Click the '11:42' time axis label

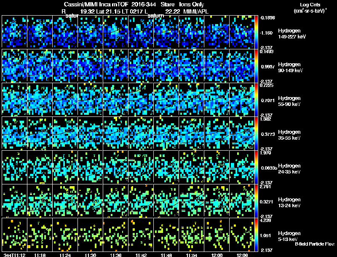tap(141, 255)
